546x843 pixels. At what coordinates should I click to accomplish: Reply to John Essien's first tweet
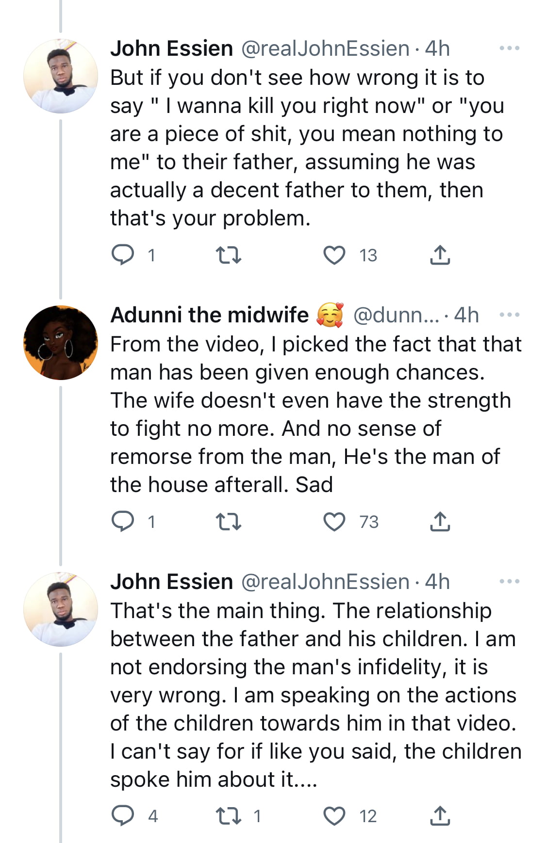123,255
